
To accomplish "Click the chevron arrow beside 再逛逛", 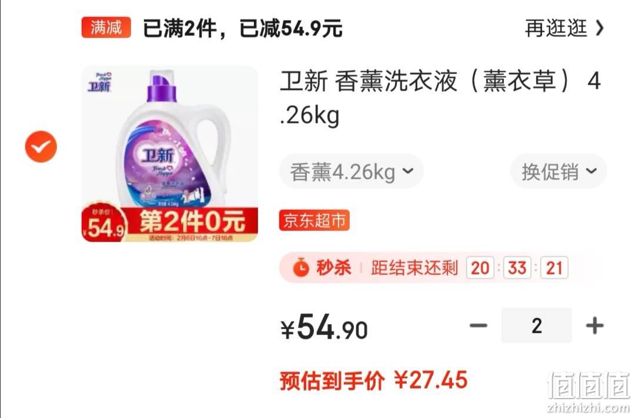I will pyautogui.click(x=600, y=28).
